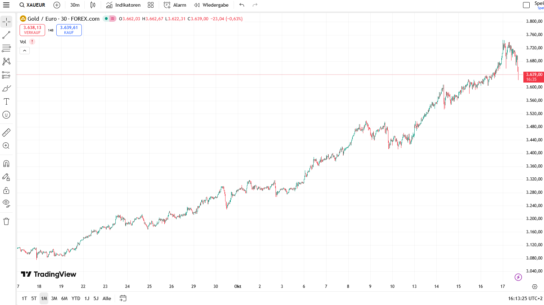Set the date range to 6M

(x=64, y=298)
